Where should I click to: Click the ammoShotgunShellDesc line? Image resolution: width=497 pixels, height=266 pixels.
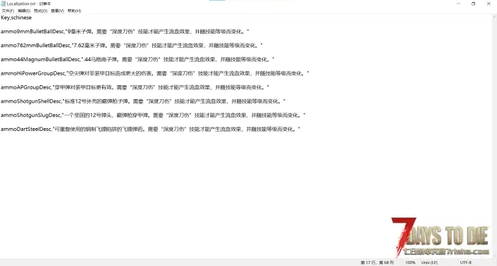click(x=143, y=101)
